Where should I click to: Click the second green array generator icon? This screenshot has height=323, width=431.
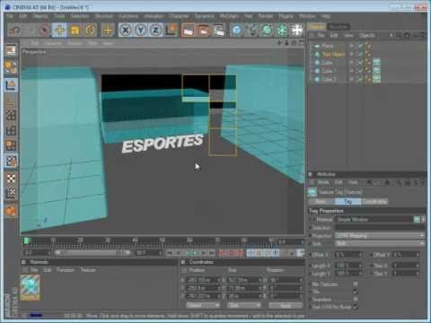(282, 31)
